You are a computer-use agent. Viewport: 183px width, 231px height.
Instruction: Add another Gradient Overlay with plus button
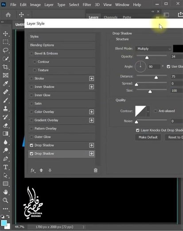pos(92,120)
